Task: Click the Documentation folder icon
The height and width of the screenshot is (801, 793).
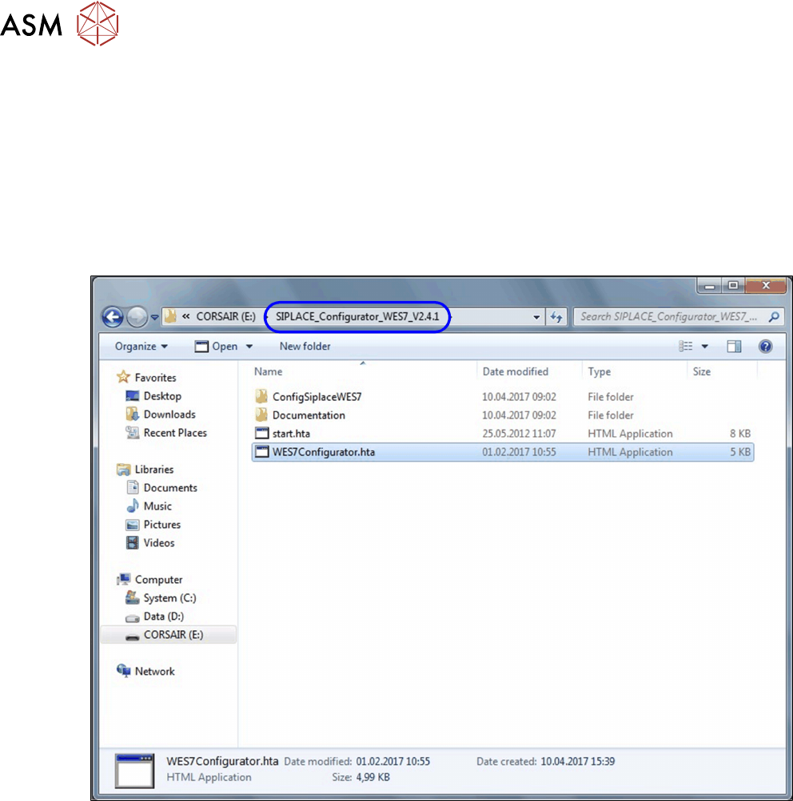Action: pyautogui.click(x=261, y=414)
